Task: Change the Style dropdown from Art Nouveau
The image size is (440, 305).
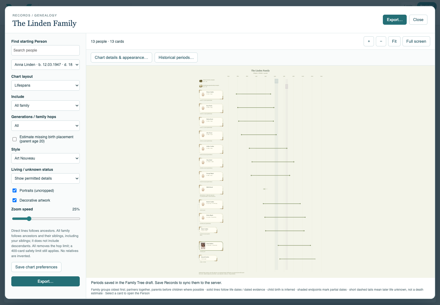Action: point(46,158)
